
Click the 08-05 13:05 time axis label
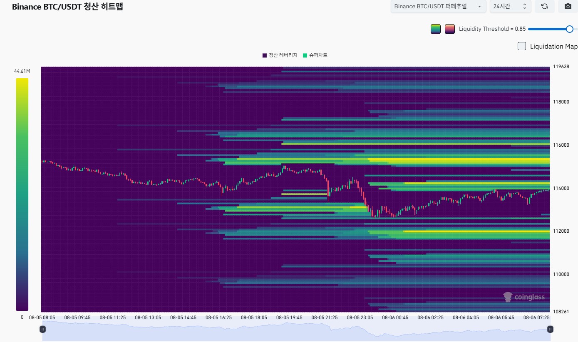coord(148,317)
